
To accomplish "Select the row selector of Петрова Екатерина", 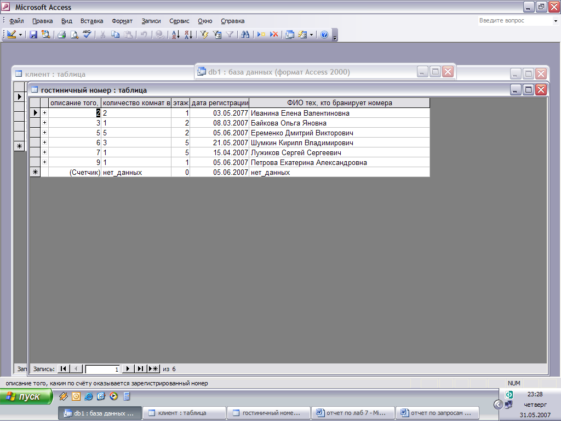I will coord(35,162).
